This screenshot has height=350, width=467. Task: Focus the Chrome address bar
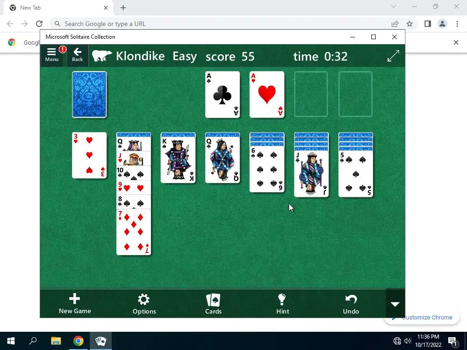coord(220,24)
